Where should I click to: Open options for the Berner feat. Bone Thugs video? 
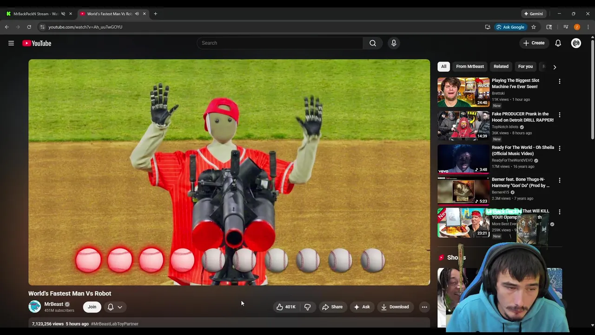[559, 181]
